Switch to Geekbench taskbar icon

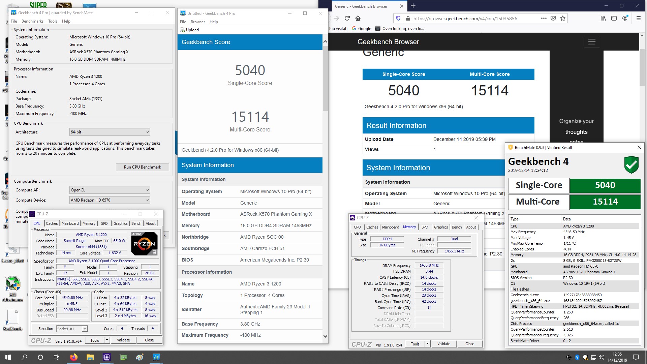pos(156,357)
